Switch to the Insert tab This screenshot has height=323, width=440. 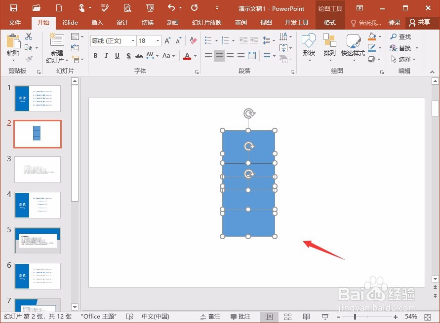pyautogui.click(x=97, y=22)
